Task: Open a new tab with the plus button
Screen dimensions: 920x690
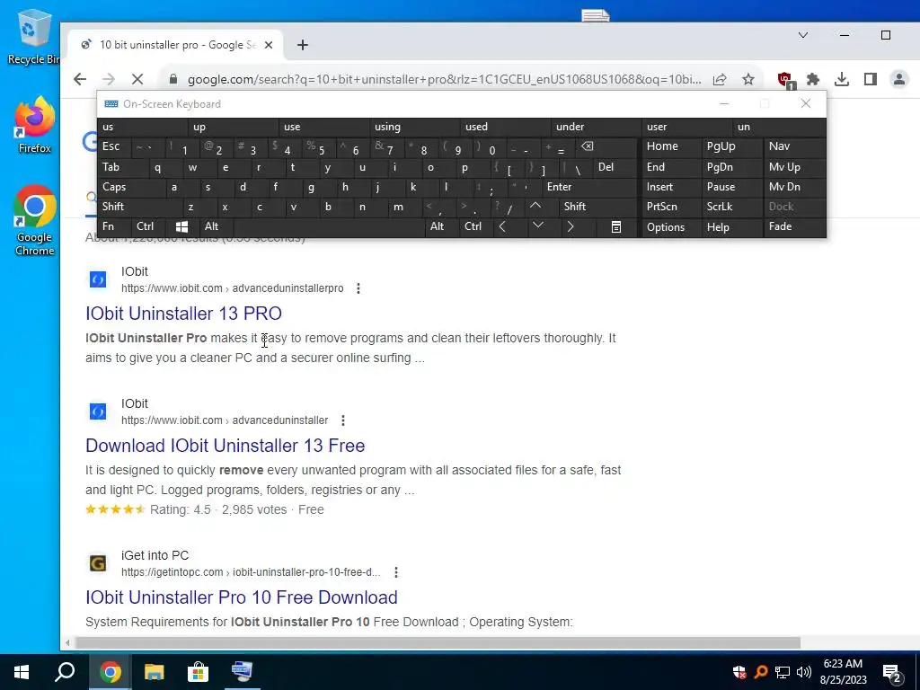Action: pos(303,45)
